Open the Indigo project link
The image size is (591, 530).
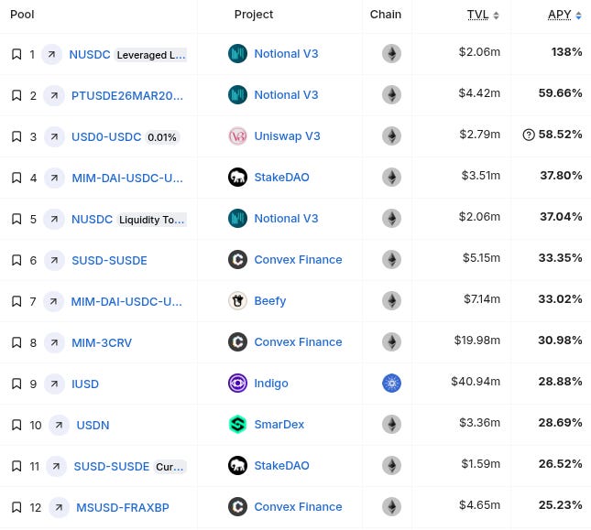[271, 384]
